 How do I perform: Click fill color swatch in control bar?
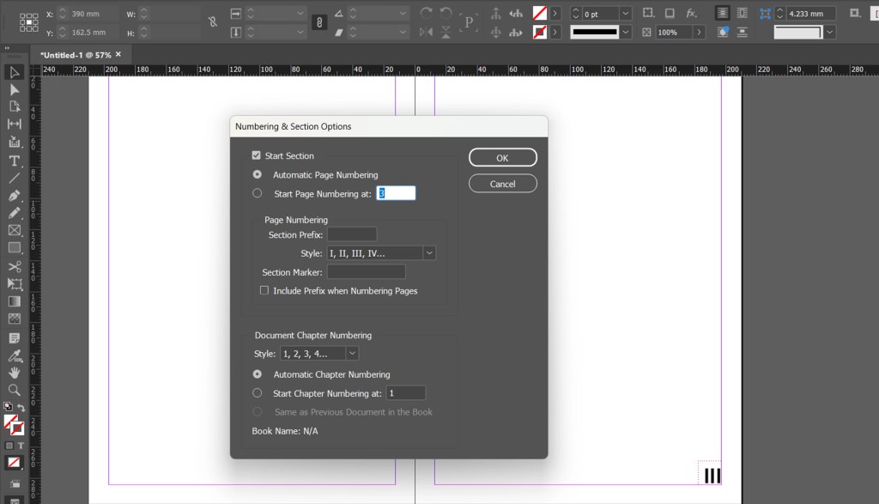click(540, 13)
